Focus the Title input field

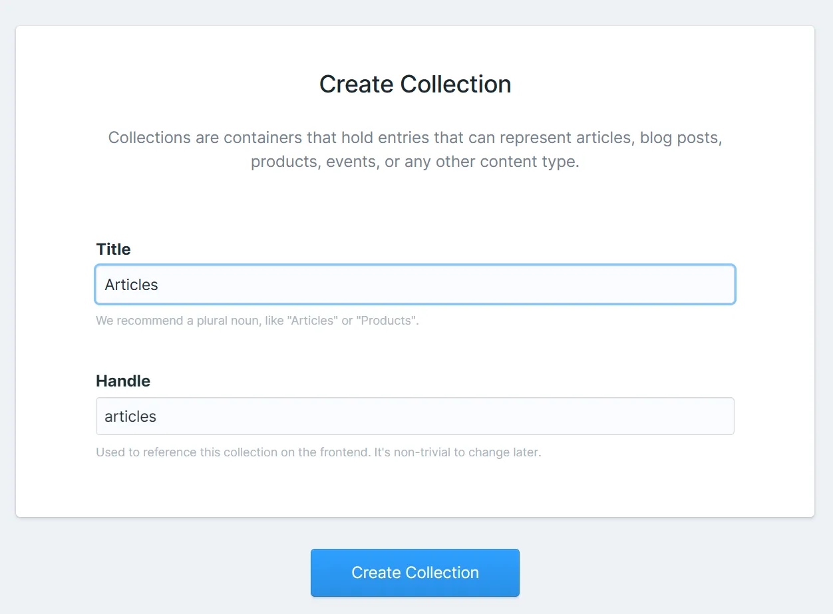click(x=415, y=285)
